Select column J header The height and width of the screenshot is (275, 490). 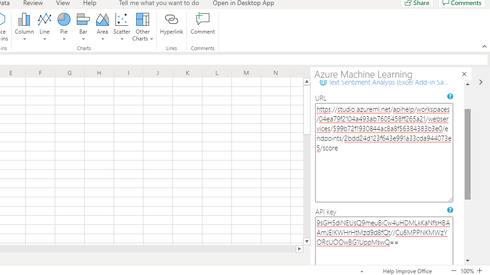(x=158, y=73)
